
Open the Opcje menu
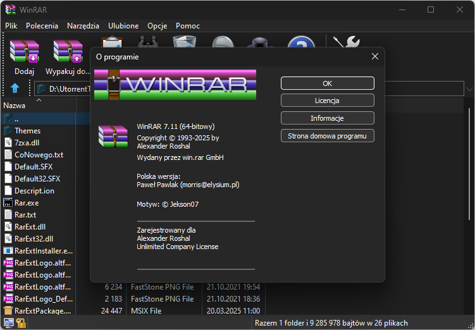[157, 26]
